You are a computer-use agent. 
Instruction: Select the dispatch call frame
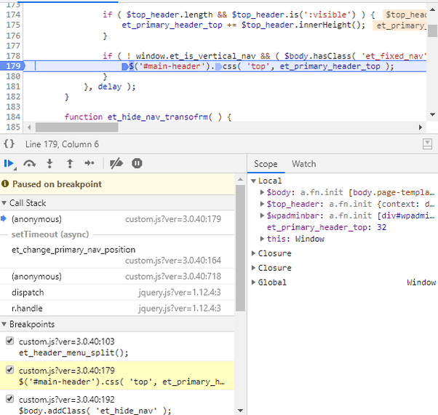point(117,292)
